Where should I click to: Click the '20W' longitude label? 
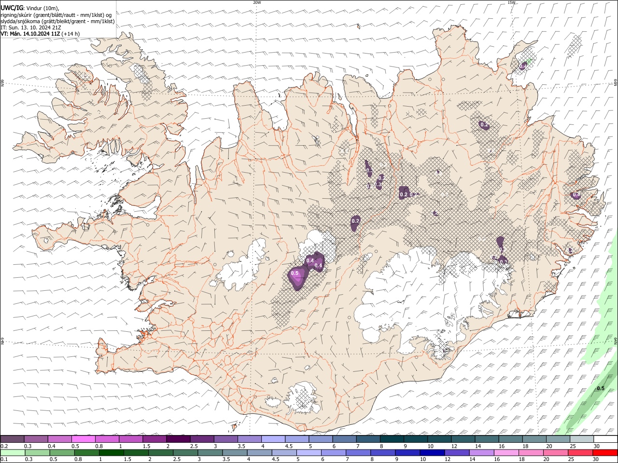257,2
